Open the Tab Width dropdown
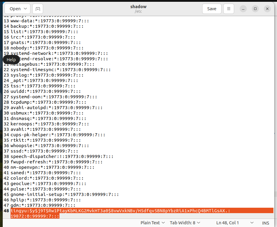 [185, 223]
